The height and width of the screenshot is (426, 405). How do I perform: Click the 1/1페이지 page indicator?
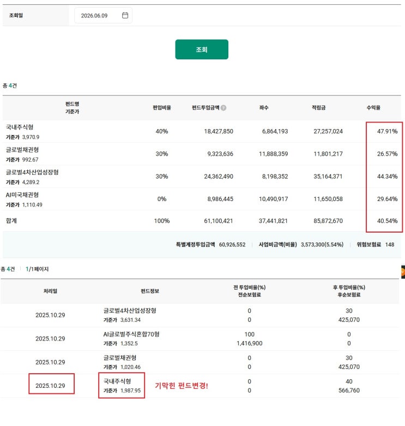point(37,269)
